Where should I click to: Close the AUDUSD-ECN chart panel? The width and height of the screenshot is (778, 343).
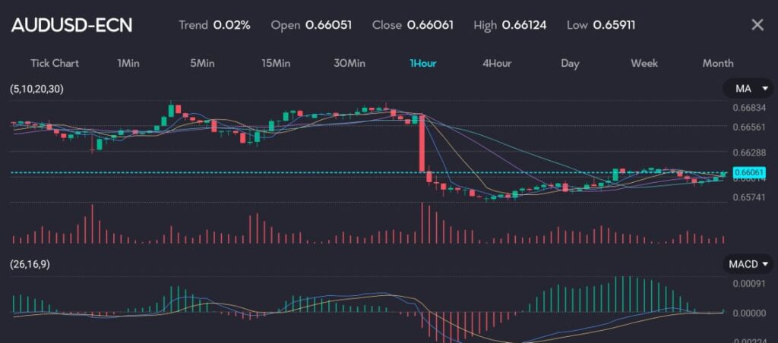pyautogui.click(x=757, y=25)
